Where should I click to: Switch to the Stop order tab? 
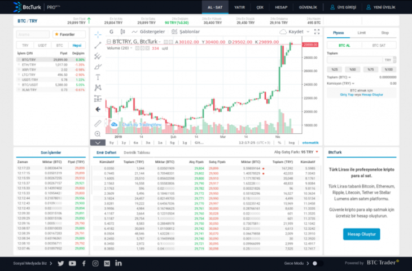[385, 33]
